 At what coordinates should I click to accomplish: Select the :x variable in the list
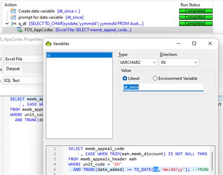(x=79, y=55)
